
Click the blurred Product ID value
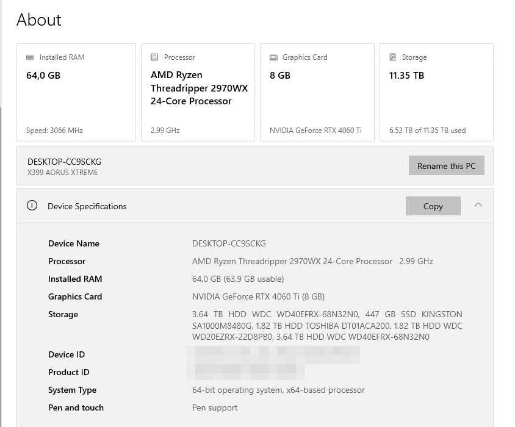246,372
